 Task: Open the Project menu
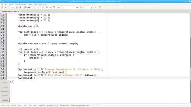[x=30, y=4]
